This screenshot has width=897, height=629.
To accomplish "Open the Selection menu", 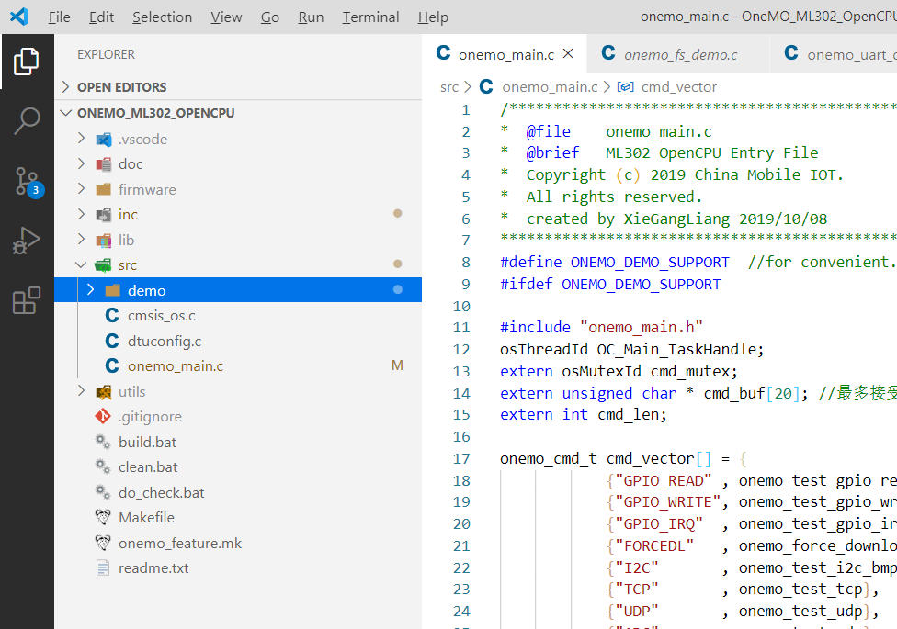I will (162, 17).
